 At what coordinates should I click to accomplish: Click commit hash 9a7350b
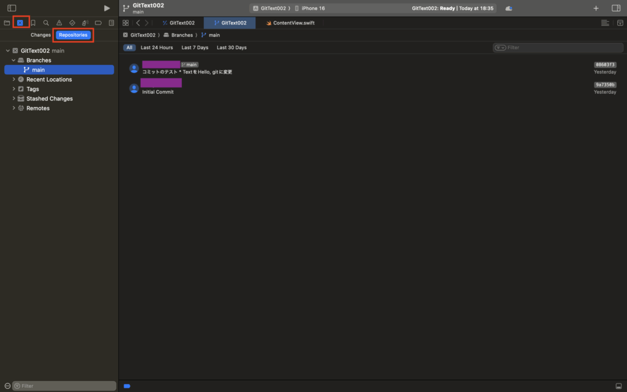605,85
